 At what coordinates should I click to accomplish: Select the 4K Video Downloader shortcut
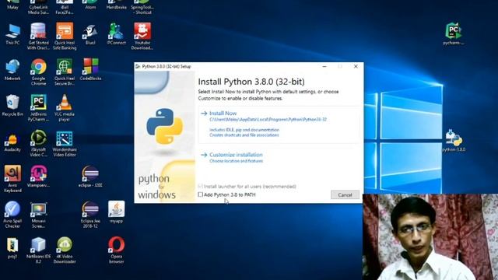pyautogui.click(x=65, y=250)
